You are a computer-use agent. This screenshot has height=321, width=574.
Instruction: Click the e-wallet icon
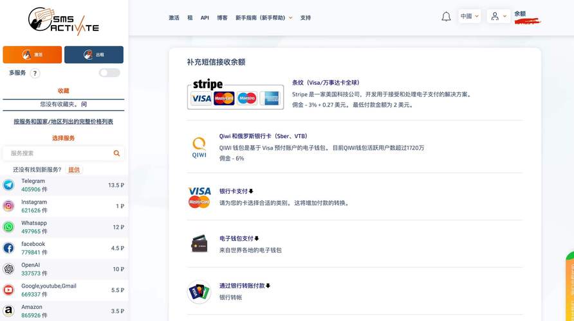pos(199,243)
